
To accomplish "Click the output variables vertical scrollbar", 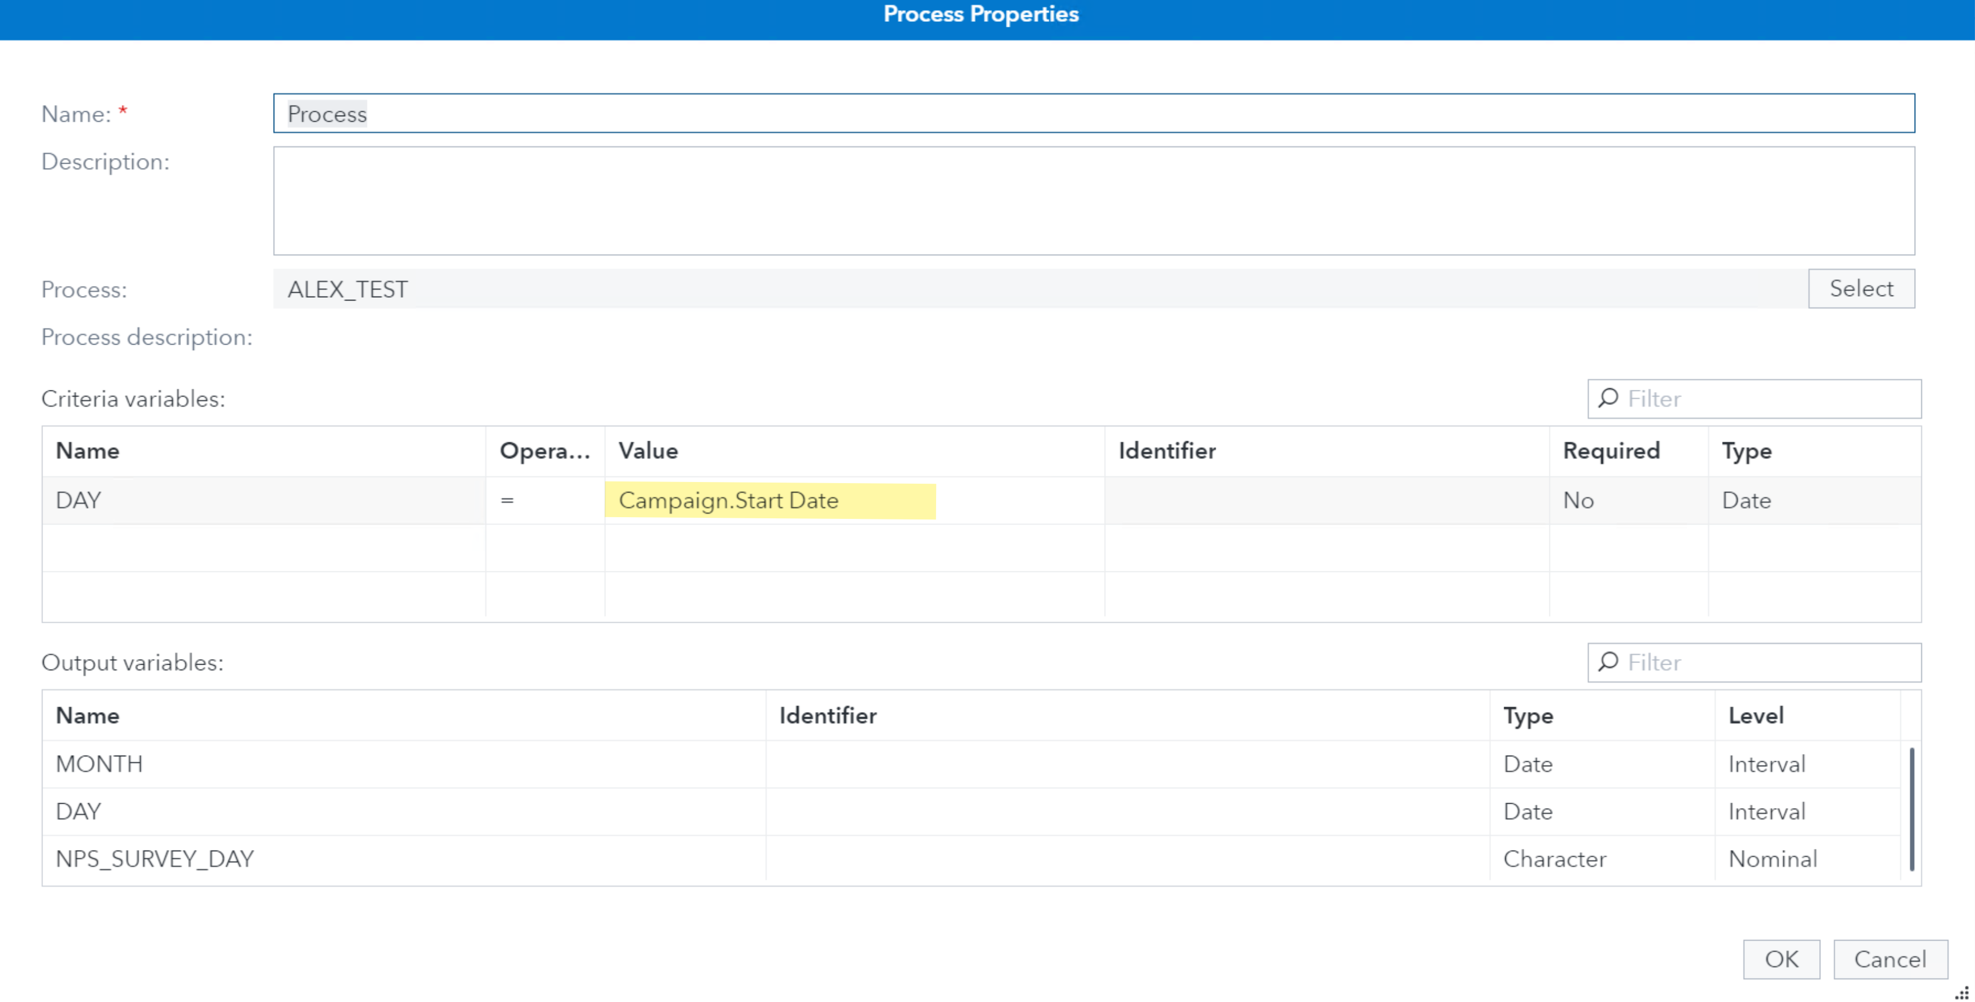I will click(1911, 809).
